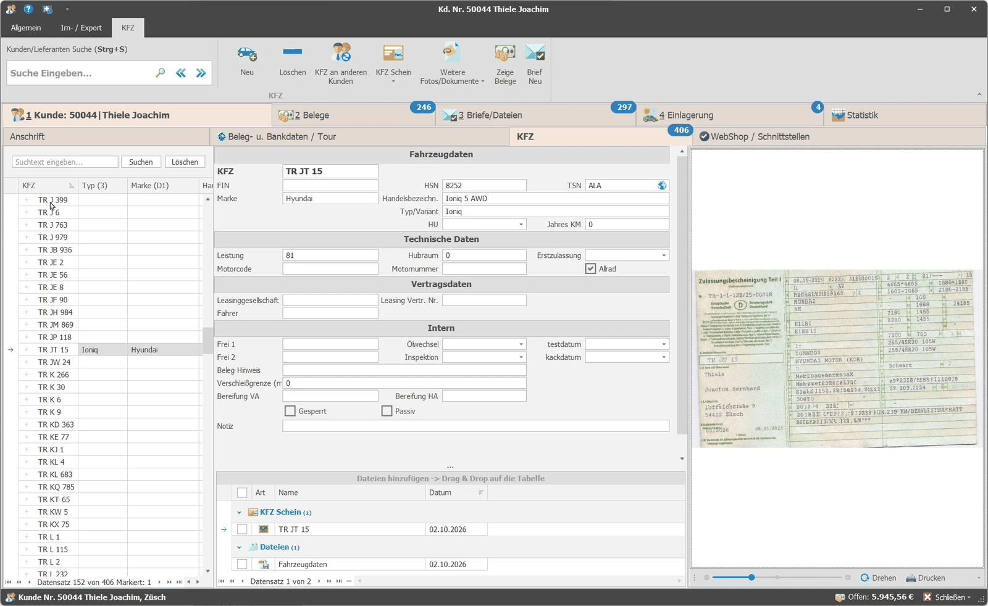Click the image icon of TR JT 15 file
Viewport: 988px width, 606px height.
click(x=264, y=529)
